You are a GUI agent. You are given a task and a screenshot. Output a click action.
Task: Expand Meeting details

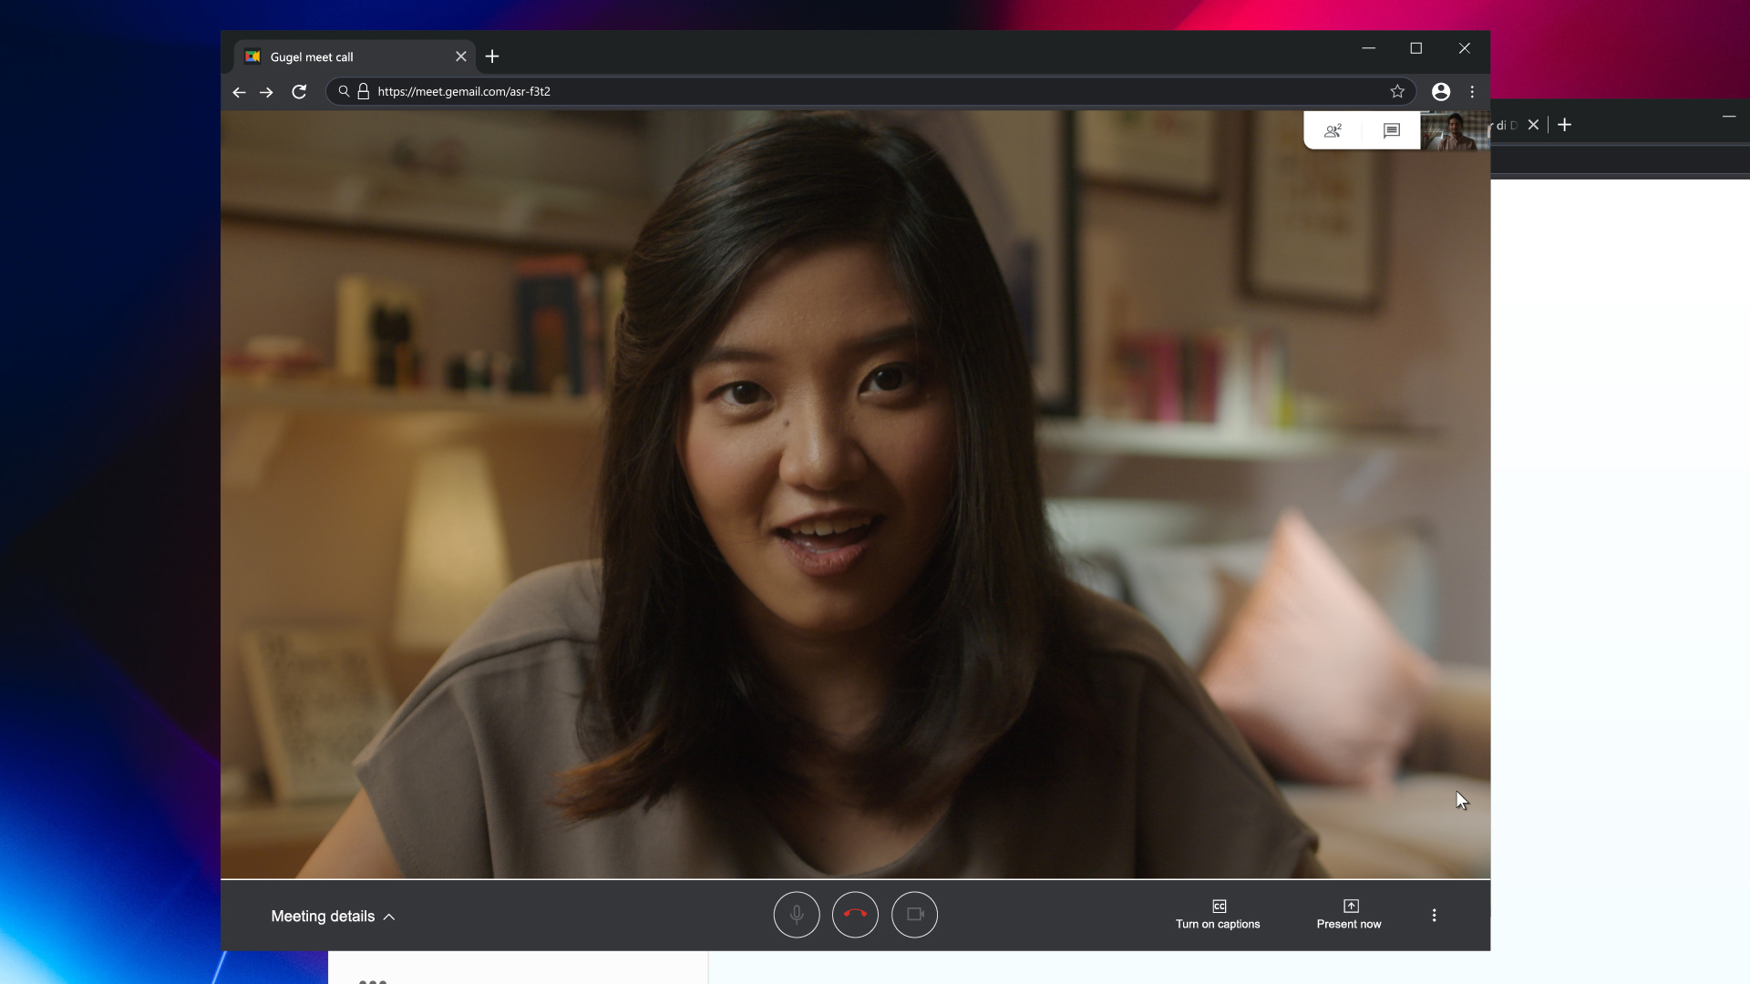pyautogui.click(x=333, y=917)
